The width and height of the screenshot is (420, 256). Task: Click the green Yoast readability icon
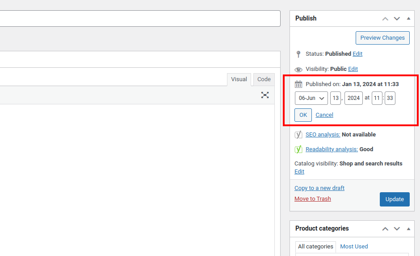point(298,149)
